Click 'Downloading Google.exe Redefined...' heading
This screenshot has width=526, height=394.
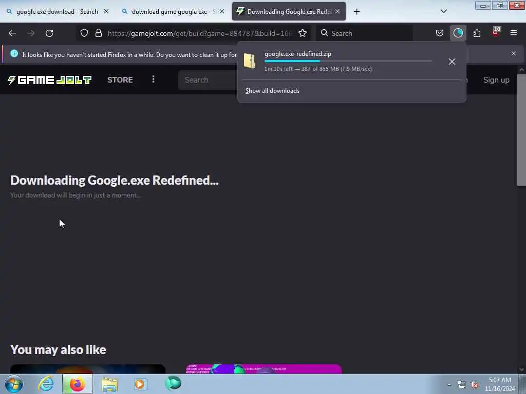tap(115, 180)
